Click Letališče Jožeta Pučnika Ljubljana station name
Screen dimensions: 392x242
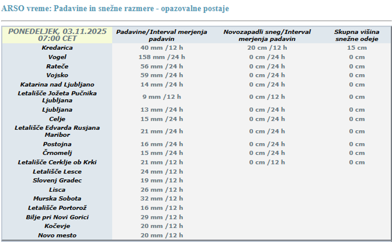57,97
